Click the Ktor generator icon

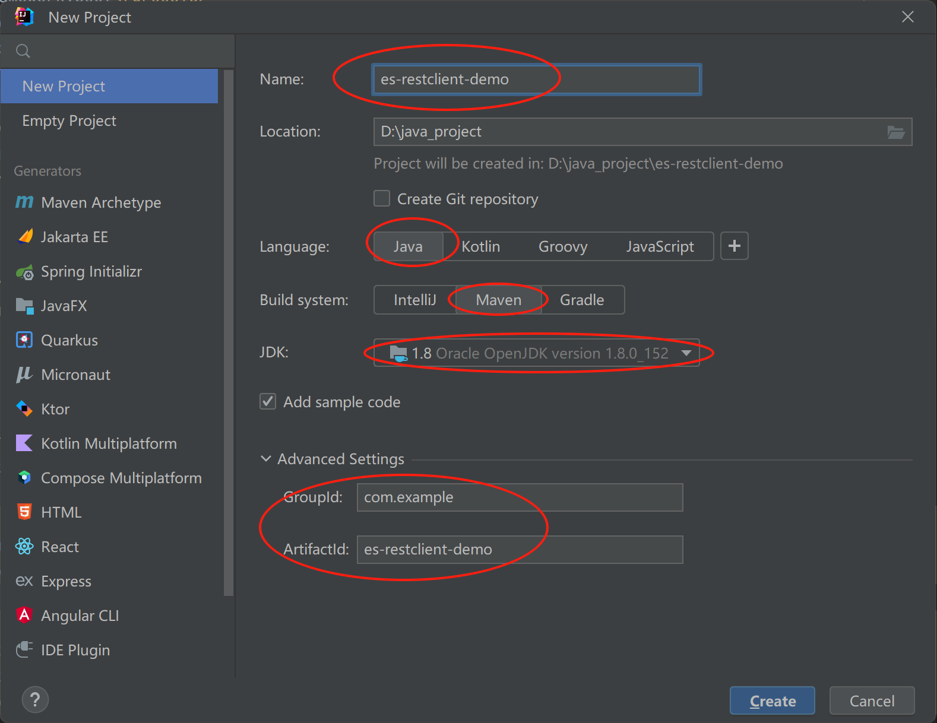point(24,409)
